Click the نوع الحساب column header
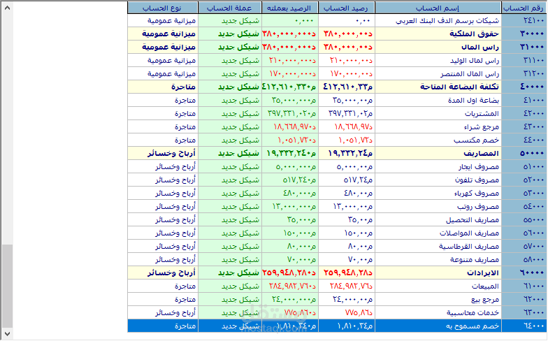This screenshot has width=548, height=341. coord(162,8)
